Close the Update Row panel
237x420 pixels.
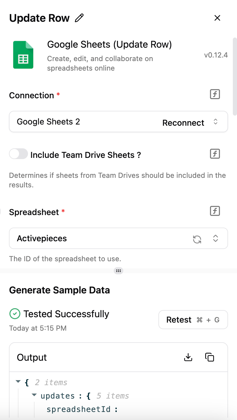[217, 18]
